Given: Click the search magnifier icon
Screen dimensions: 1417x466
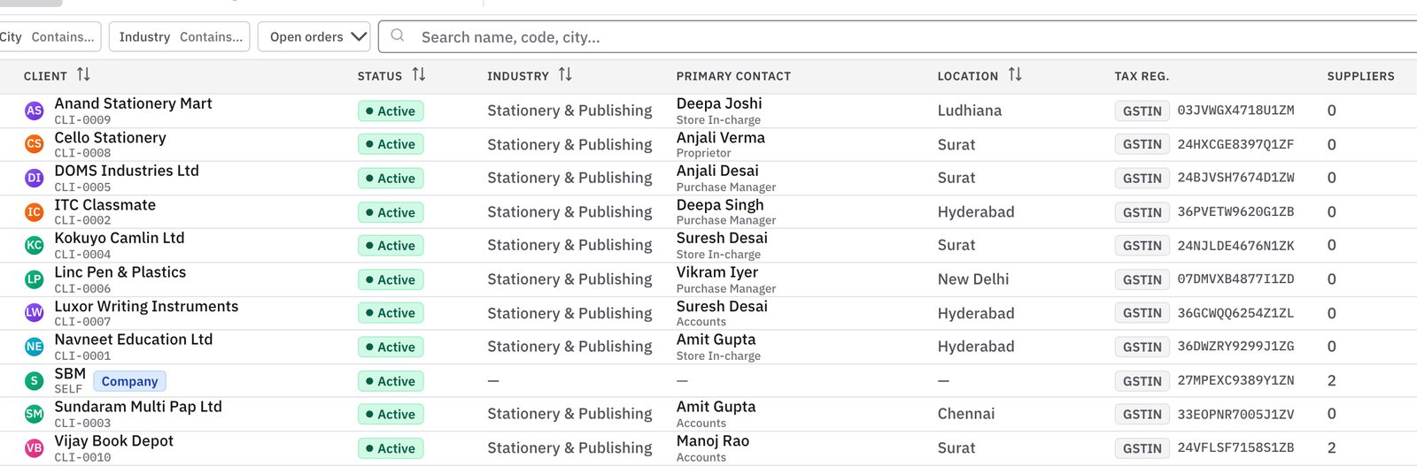Looking at the screenshot, I should pyautogui.click(x=398, y=36).
